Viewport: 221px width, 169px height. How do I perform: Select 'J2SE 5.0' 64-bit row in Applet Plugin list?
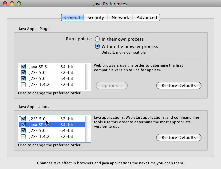pos(52,79)
